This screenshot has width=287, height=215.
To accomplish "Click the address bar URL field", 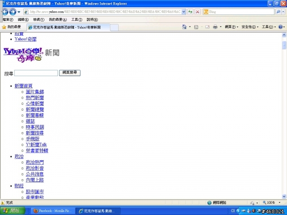I will tap(105, 12).
